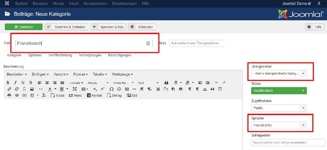Open the Status Veröffentlicht dropdown

point(279,91)
